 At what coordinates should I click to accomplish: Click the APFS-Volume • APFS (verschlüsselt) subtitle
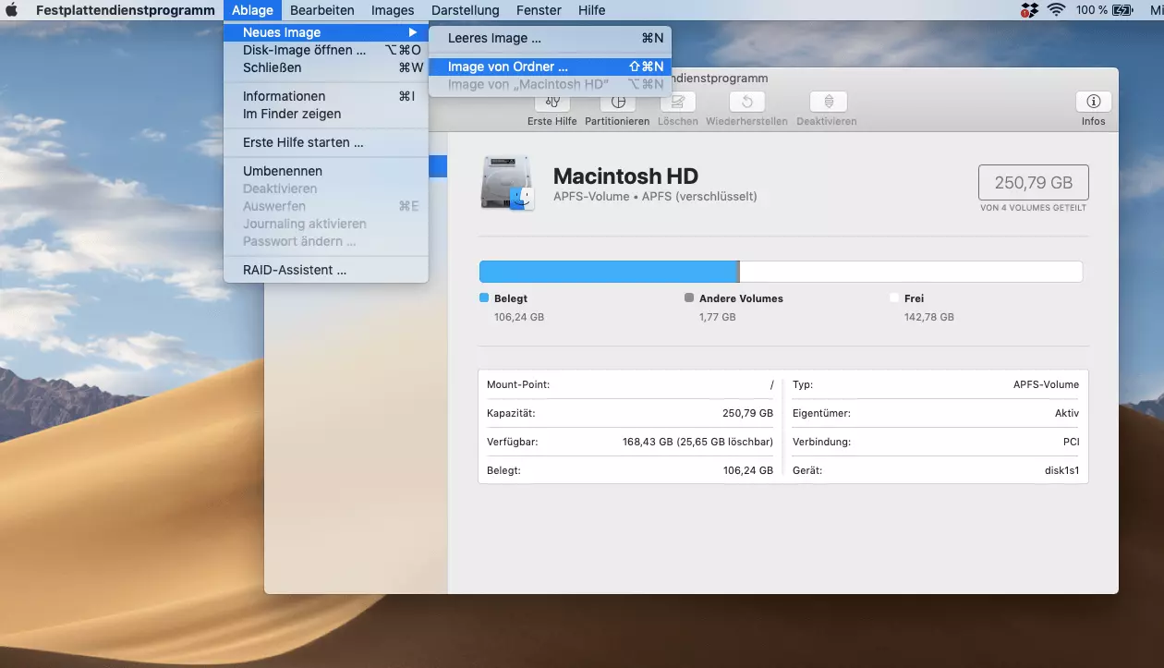point(655,197)
